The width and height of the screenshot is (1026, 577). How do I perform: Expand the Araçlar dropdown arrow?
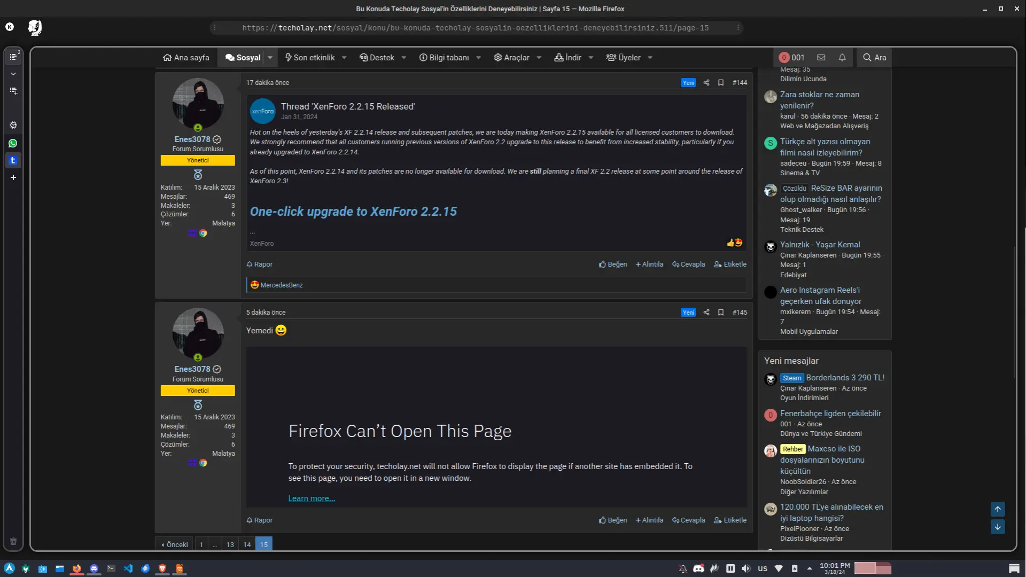click(x=539, y=58)
